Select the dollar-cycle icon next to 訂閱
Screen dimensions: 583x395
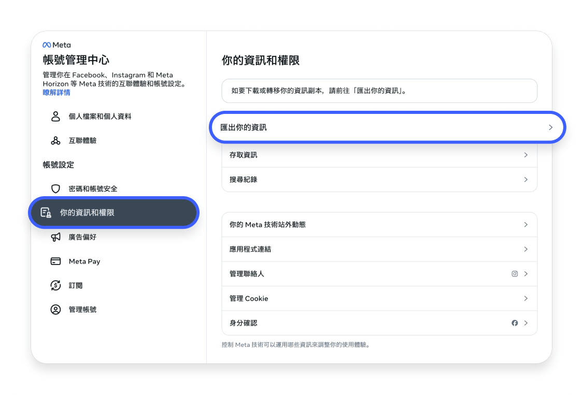(55, 285)
